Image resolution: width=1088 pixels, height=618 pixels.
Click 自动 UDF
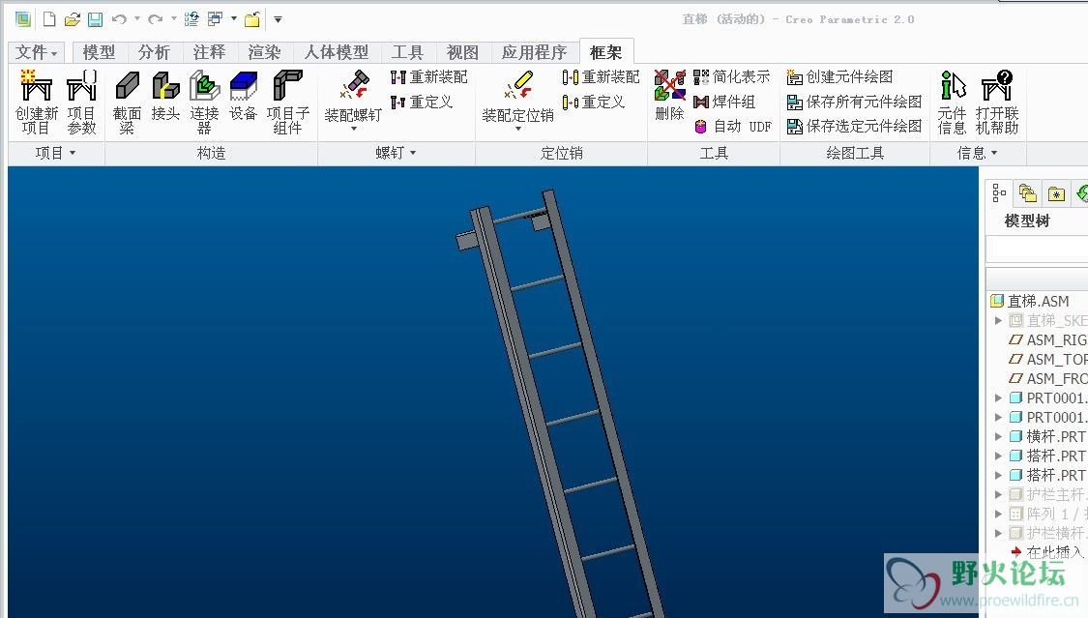click(732, 127)
